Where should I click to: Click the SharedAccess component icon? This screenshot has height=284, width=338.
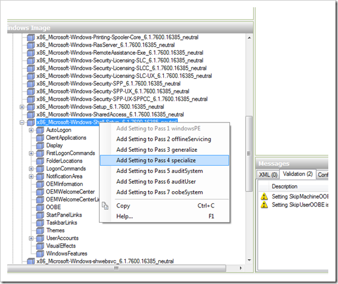click(30, 115)
